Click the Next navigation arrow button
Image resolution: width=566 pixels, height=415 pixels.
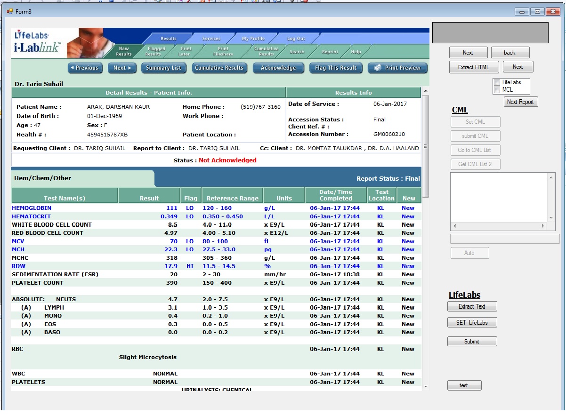click(122, 68)
